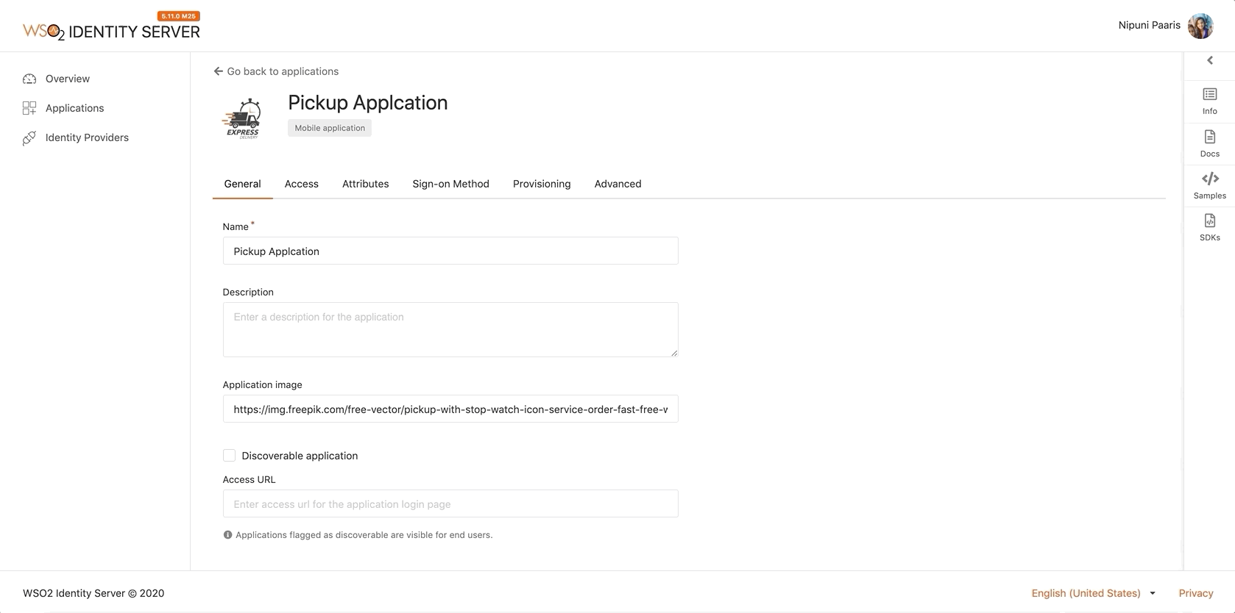Click the Mobile application label tag
1235x613 pixels.
click(x=330, y=128)
